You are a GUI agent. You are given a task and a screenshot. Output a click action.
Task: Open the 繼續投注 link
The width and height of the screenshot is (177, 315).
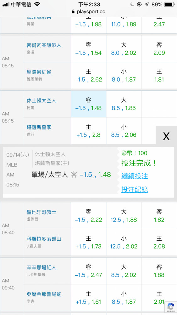click(135, 176)
